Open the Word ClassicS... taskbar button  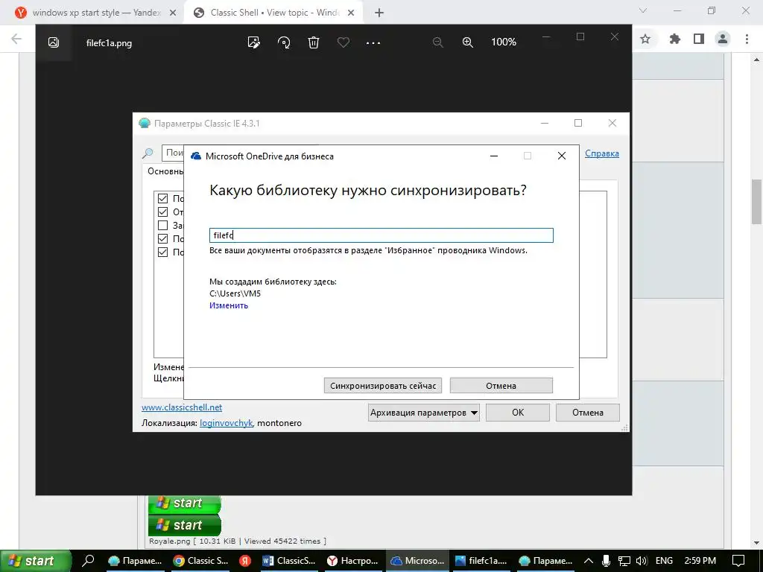288,561
